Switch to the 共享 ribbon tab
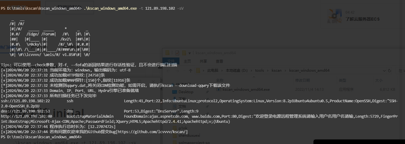The height and width of the screenshot is (144, 405). click(203, 61)
